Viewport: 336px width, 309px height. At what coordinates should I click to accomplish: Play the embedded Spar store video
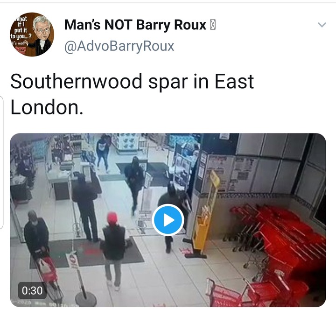[x=168, y=220]
